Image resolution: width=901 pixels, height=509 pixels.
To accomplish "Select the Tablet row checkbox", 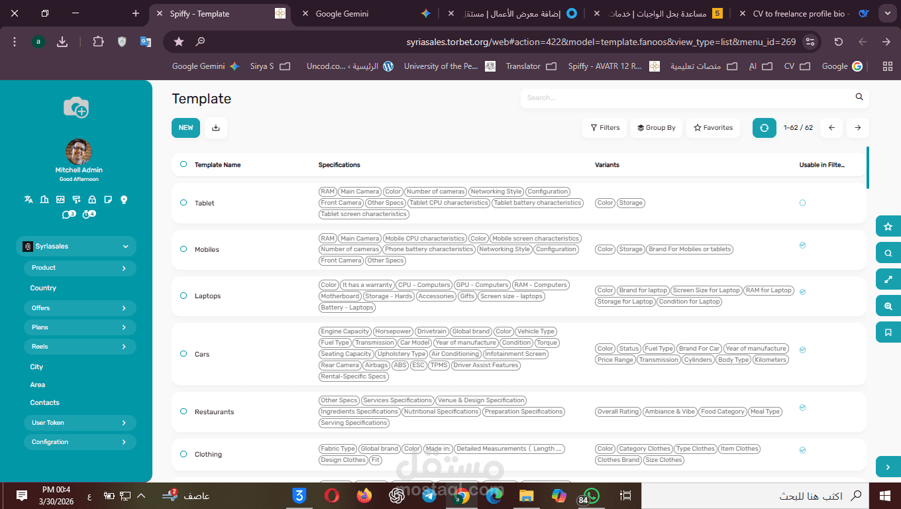I will (184, 203).
